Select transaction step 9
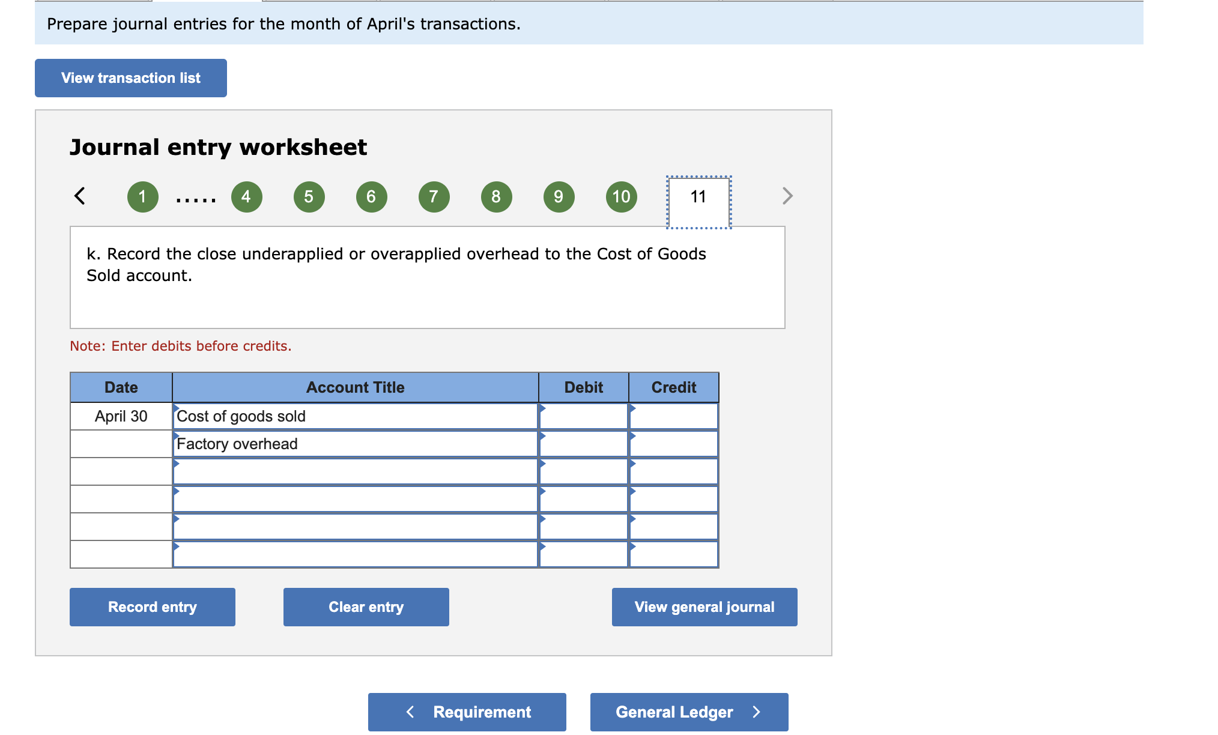This screenshot has height=735, width=1218. [558, 196]
